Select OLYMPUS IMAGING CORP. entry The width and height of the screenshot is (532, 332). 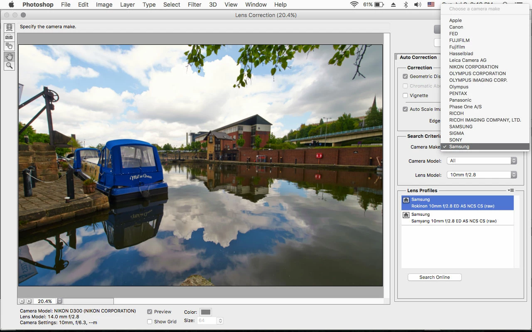485,80
